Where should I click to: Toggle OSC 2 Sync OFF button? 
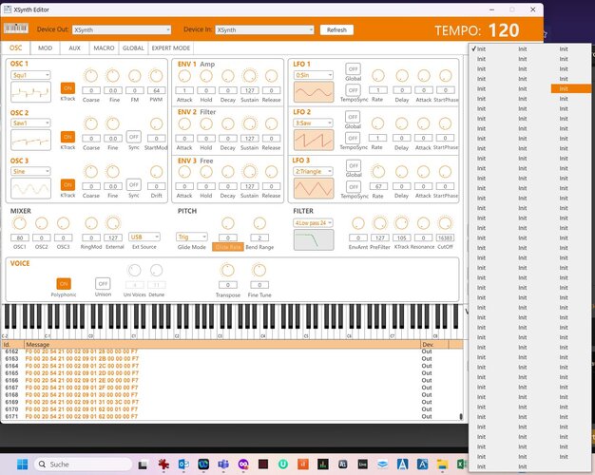point(134,136)
